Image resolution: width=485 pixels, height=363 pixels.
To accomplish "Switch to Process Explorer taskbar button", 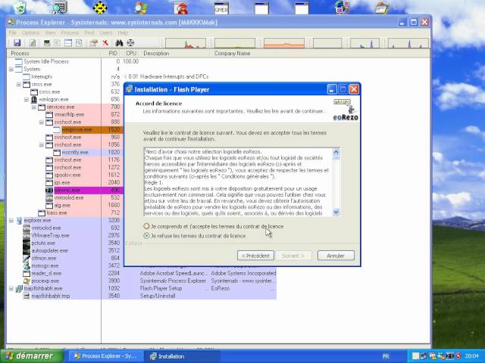I will pos(105,356).
